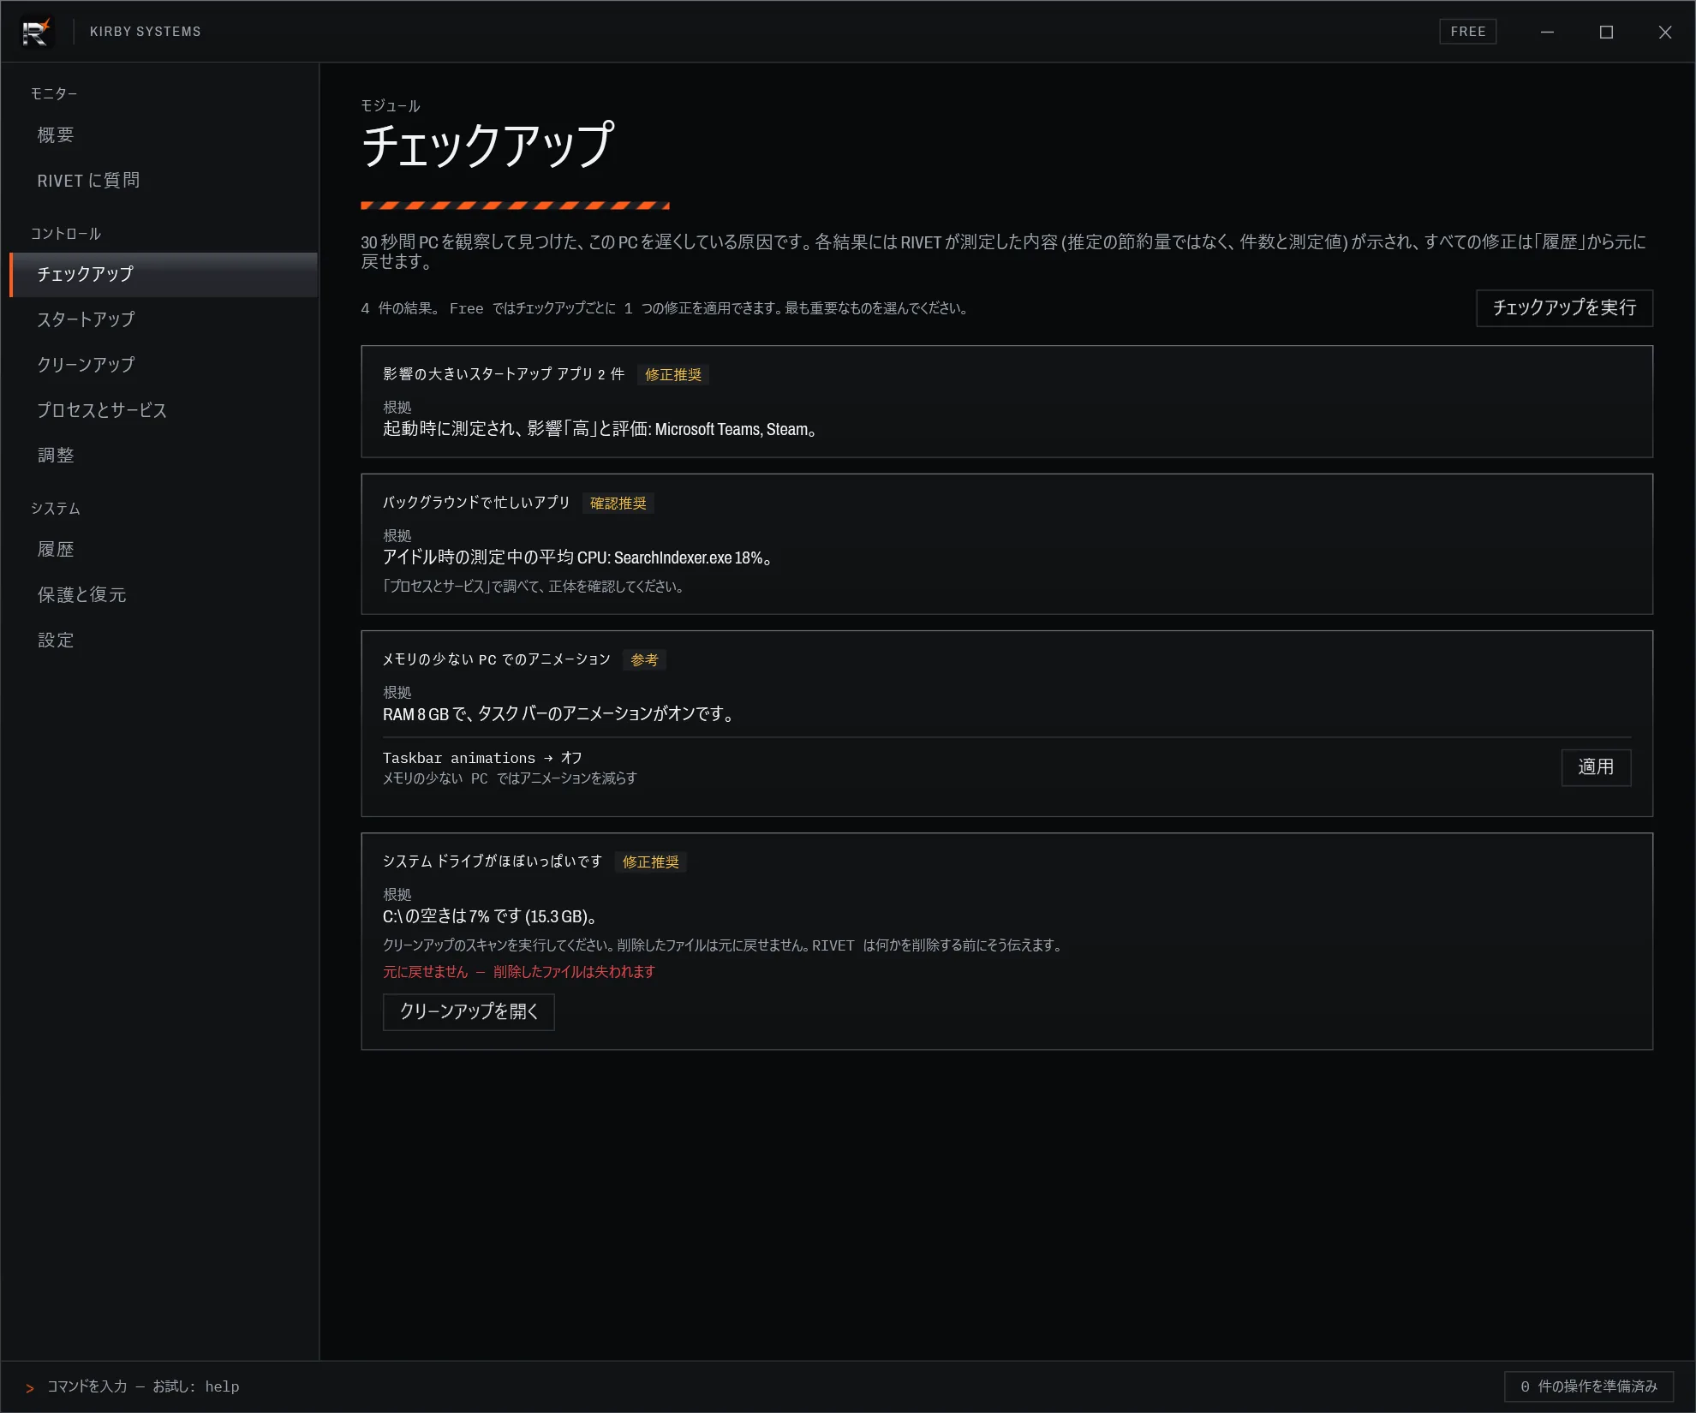Viewport: 1696px width, 1413px height.
Task: Run checkup with チェックアップを実行 button
Action: (1564, 308)
